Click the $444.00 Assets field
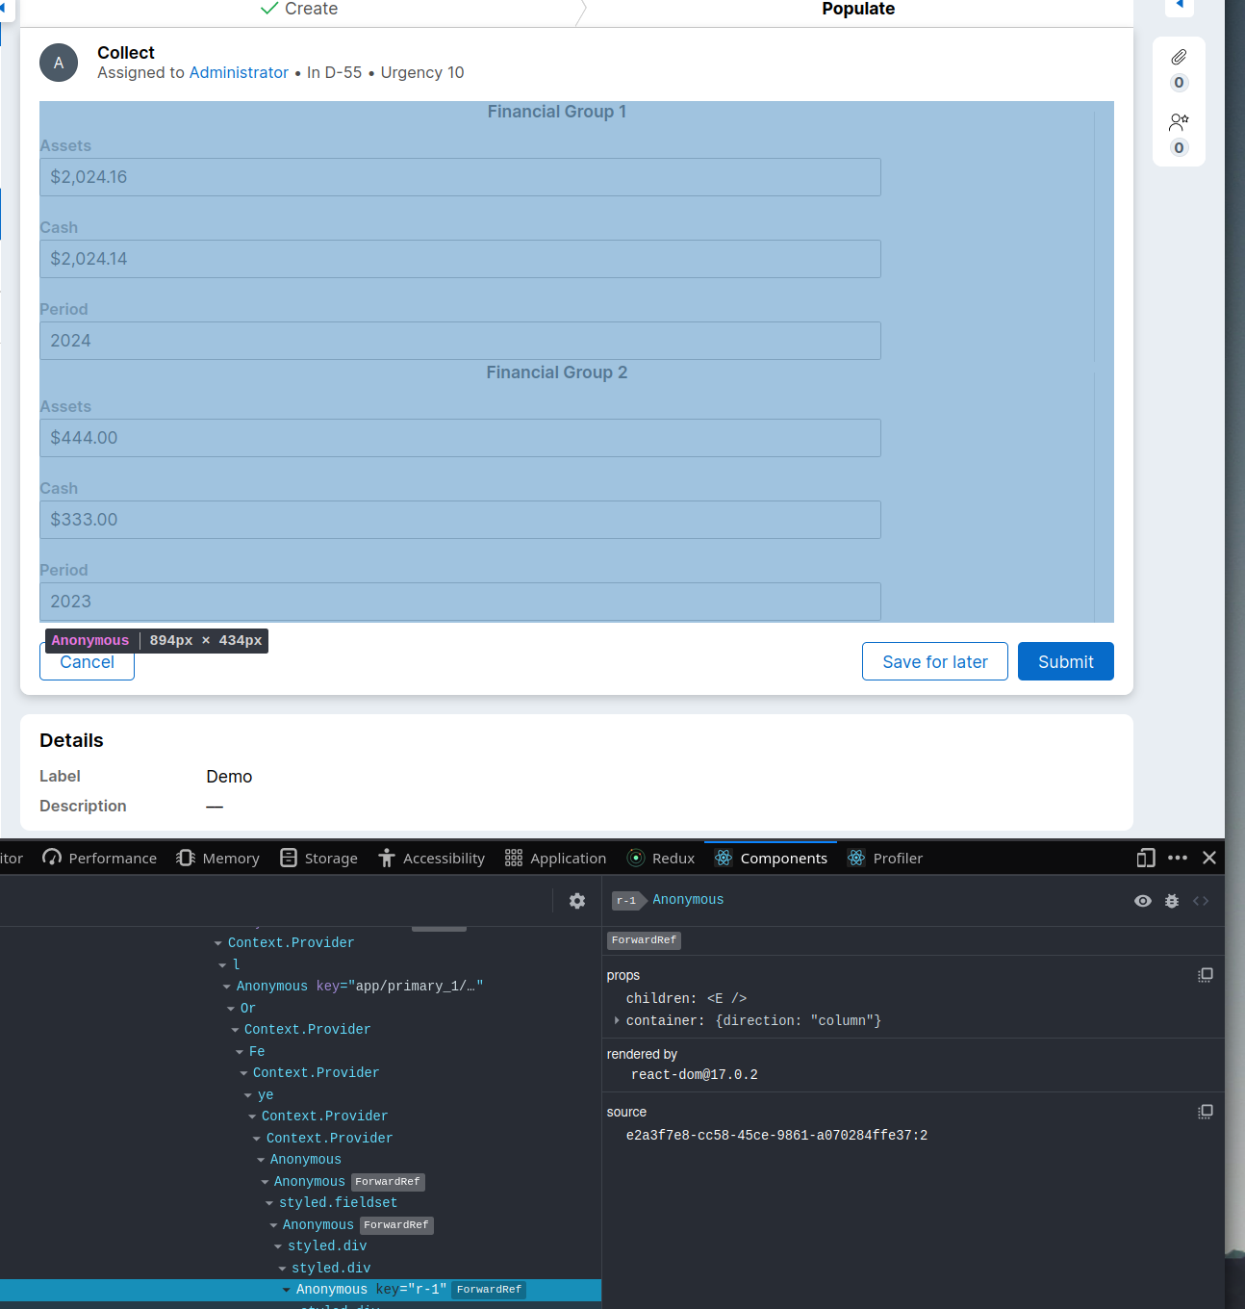The width and height of the screenshot is (1245, 1309). (460, 438)
